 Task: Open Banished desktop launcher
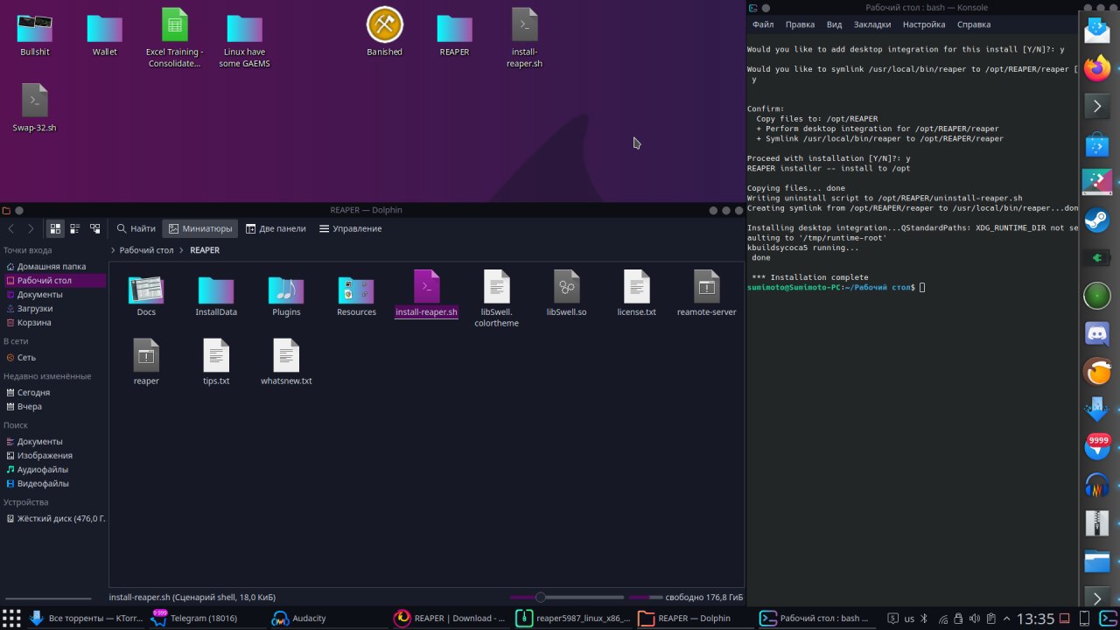click(x=384, y=32)
